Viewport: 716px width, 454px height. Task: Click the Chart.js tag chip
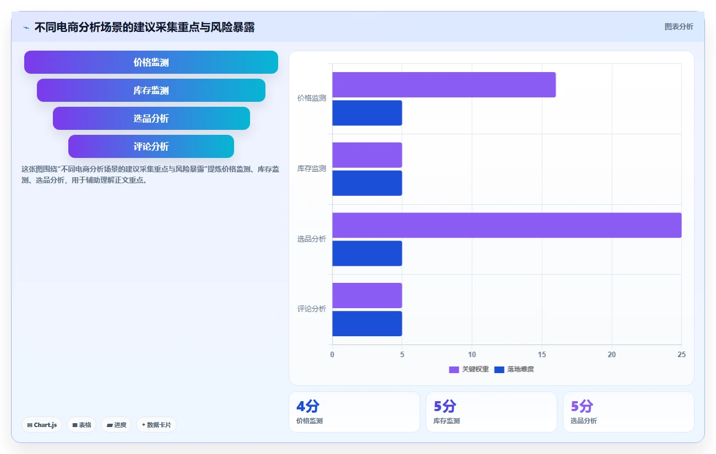tap(42, 425)
